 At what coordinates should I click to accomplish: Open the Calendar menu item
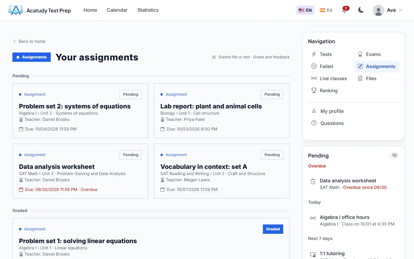point(117,10)
